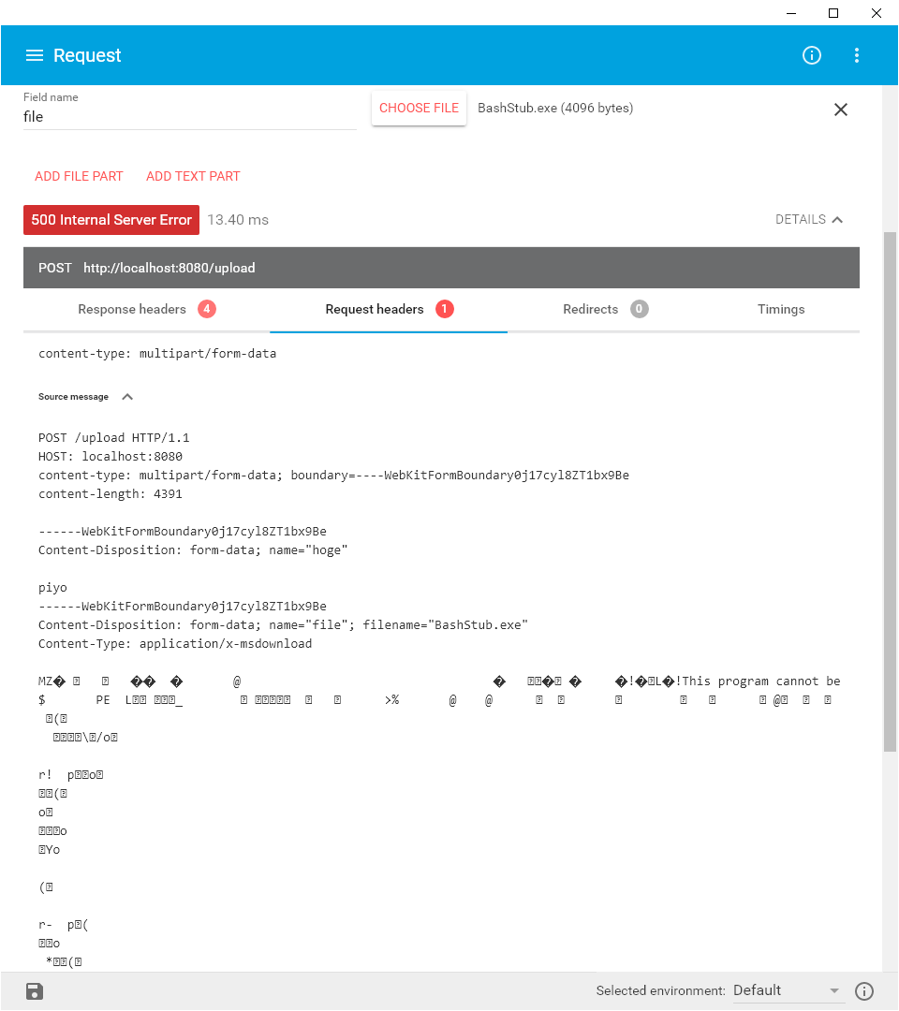Screen dimensions: 899x1011
Task: Open the Selected environment dropdown
Action: 788,990
